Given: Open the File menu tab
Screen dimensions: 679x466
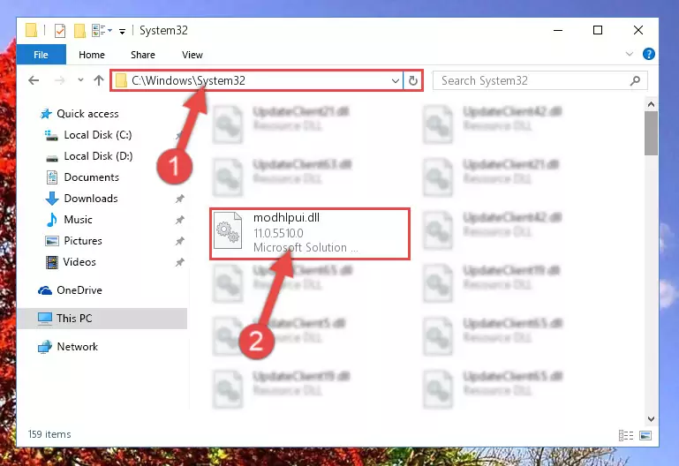Looking at the screenshot, I should pos(41,55).
